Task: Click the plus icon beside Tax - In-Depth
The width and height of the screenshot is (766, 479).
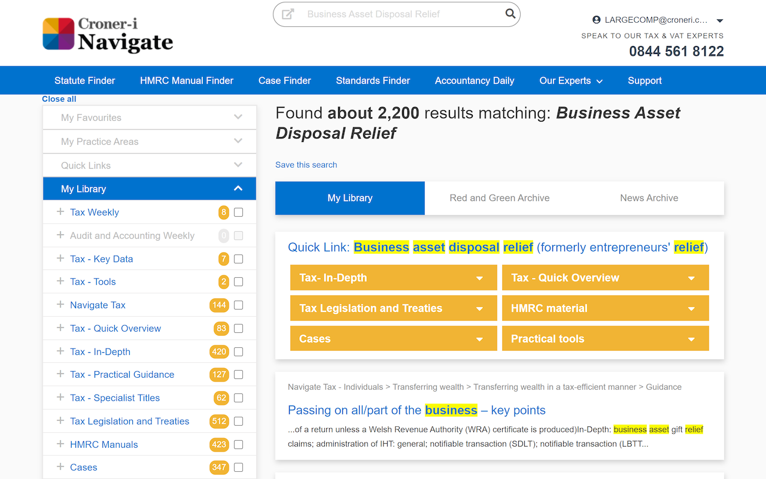Action: tap(60, 351)
